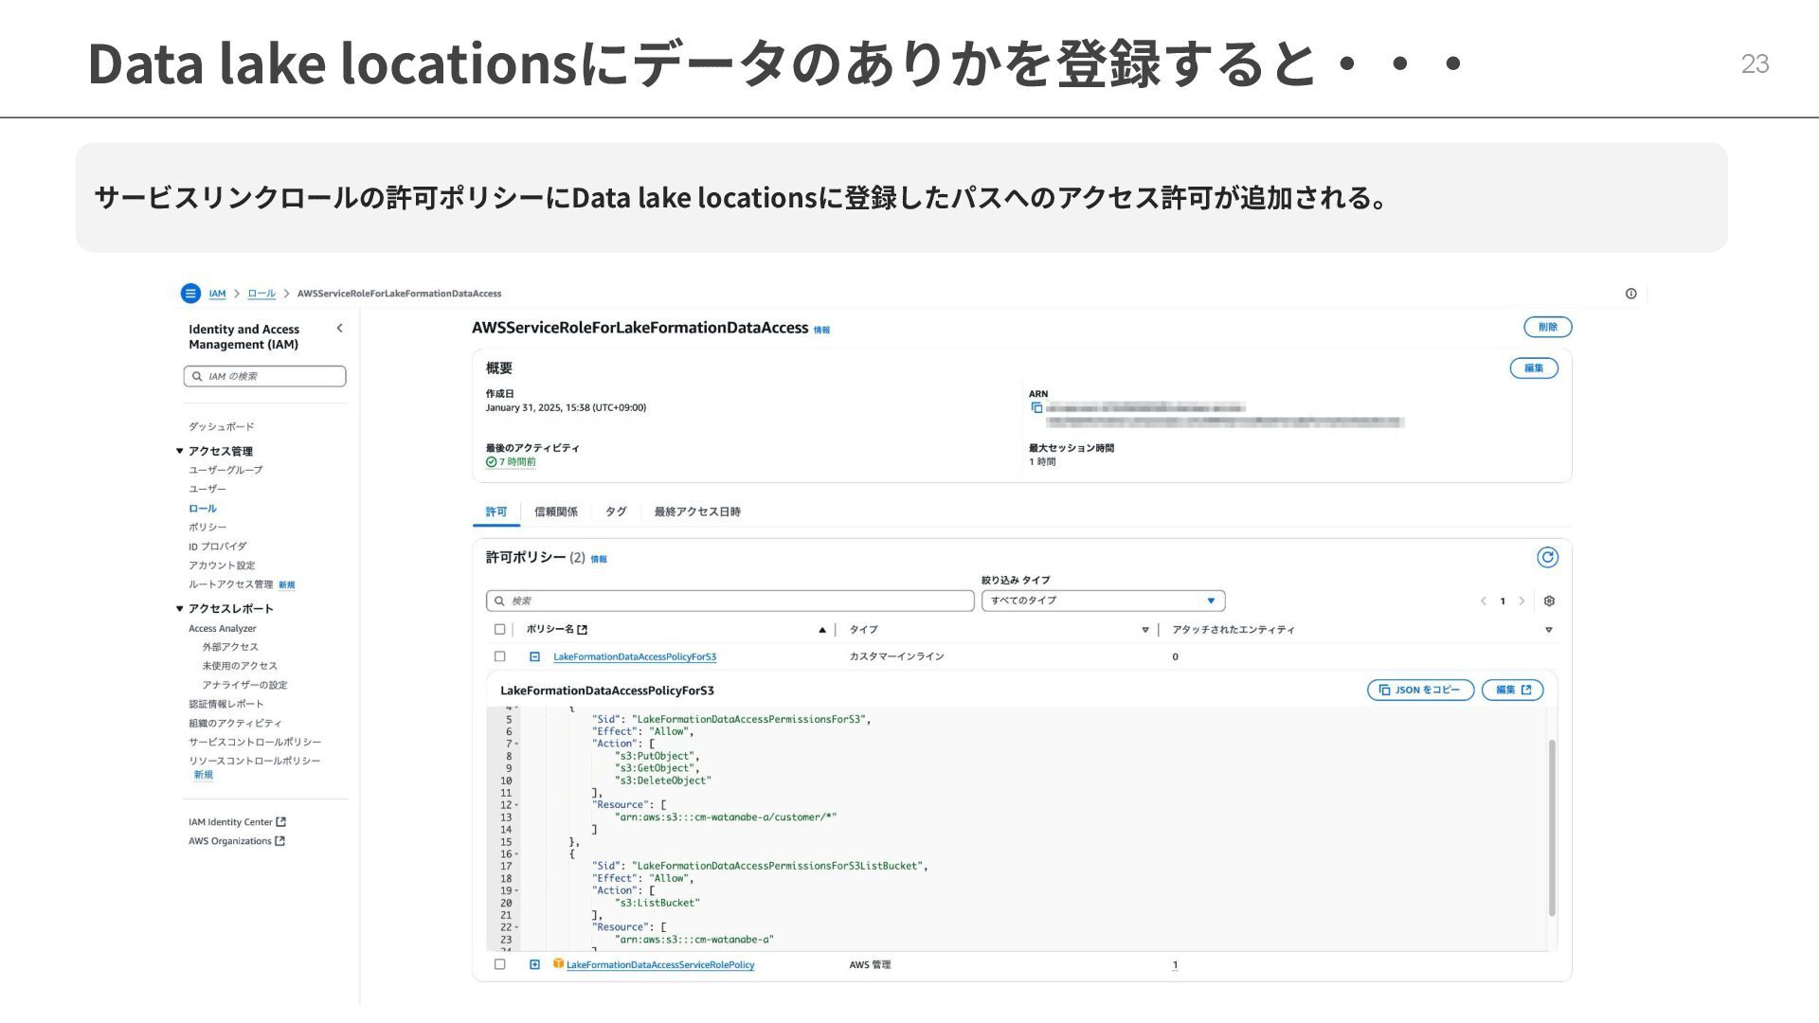Viewport: 1819px width, 1023px height.
Task: Sort by attached entities column arrow
Action: pos(1548,630)
